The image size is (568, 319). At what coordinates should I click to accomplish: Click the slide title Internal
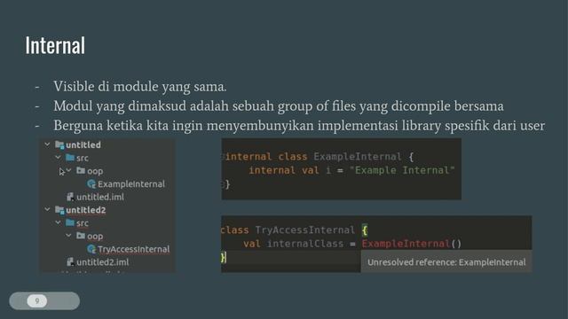[55, 45]
